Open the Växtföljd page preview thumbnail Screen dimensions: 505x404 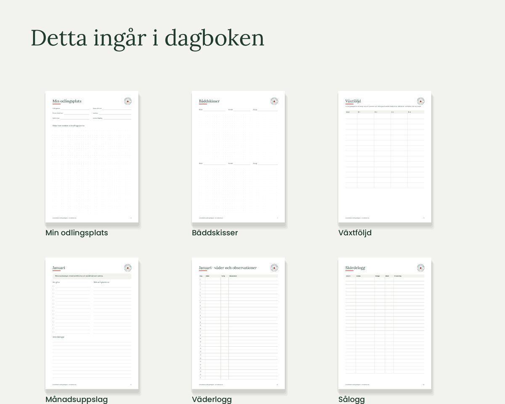(385, 157)
